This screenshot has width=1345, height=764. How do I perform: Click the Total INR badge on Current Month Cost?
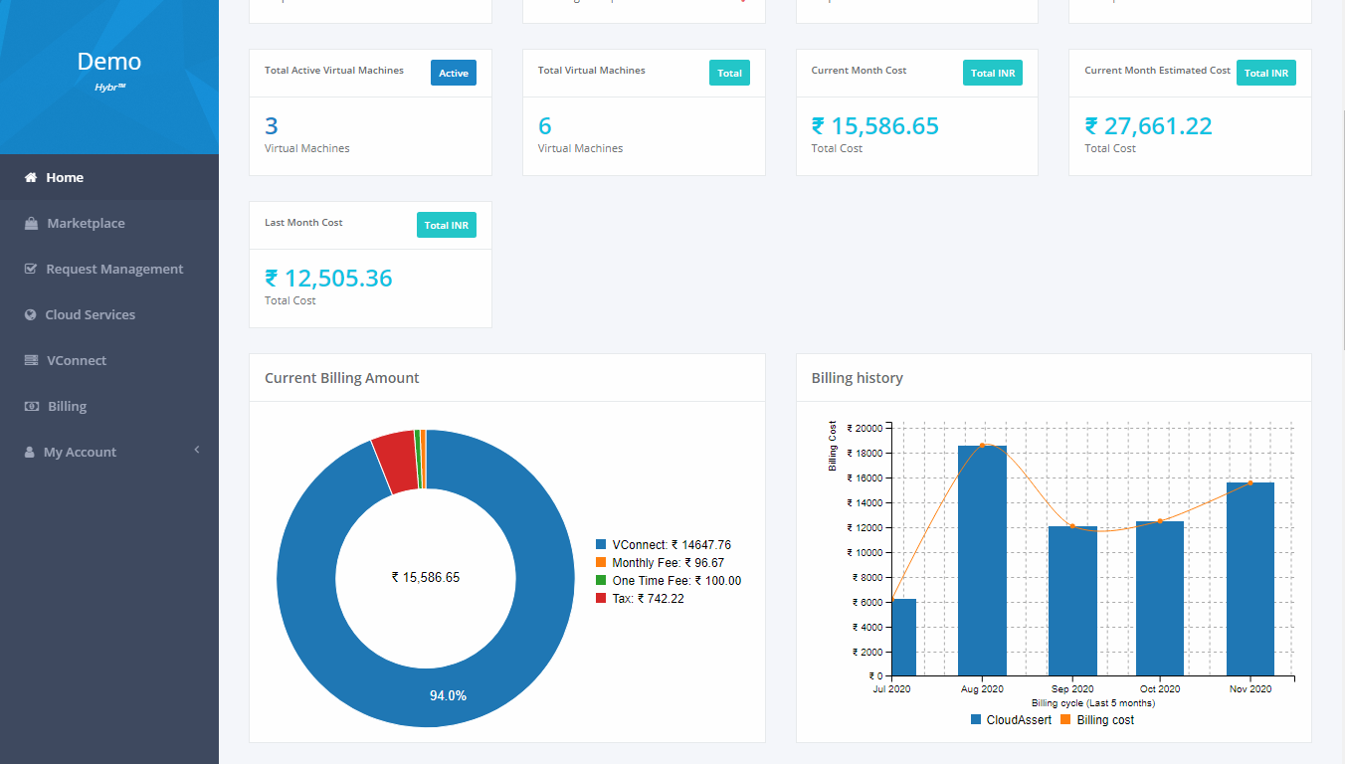992,72
